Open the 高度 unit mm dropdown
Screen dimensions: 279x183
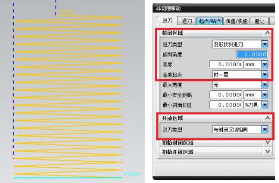(256, 64)
